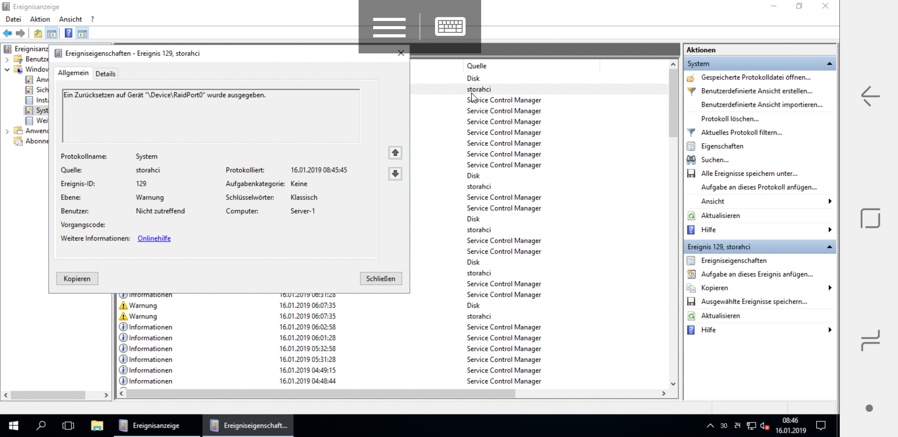This screenshot has width=898, height=437.
Task: Collapse the System actions section
Action: (x=829, y=64)
